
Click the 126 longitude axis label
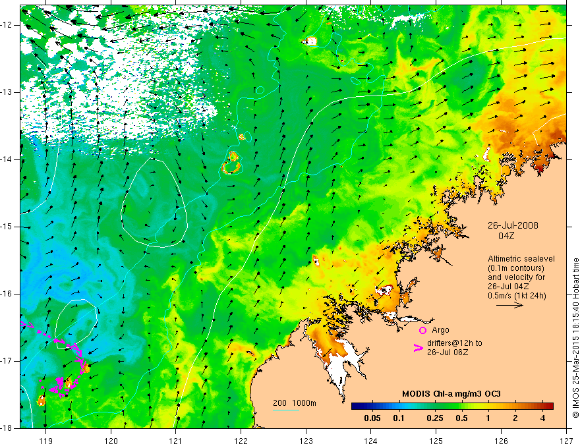(501, 441)
